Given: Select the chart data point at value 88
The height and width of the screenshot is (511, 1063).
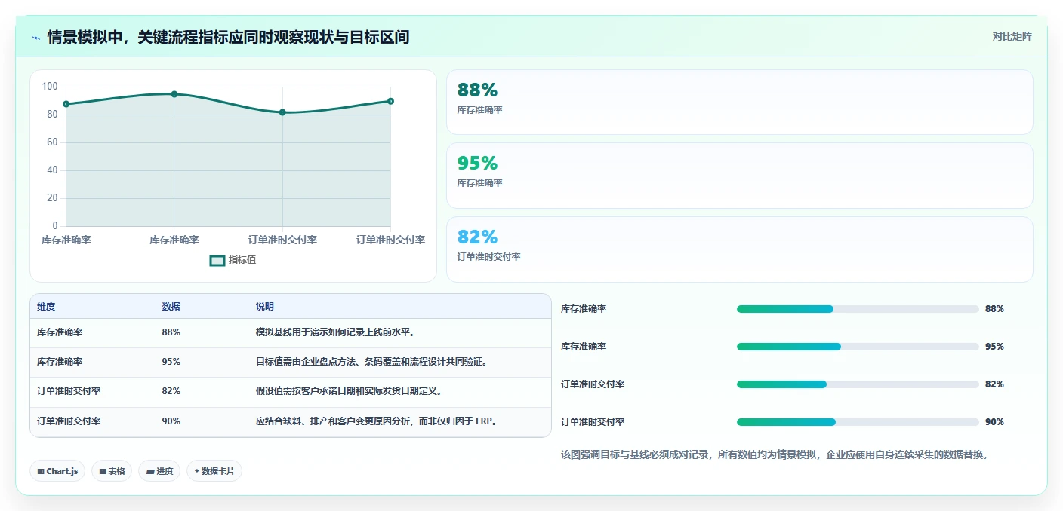Looking at the screenshot, I should [66, 104].
